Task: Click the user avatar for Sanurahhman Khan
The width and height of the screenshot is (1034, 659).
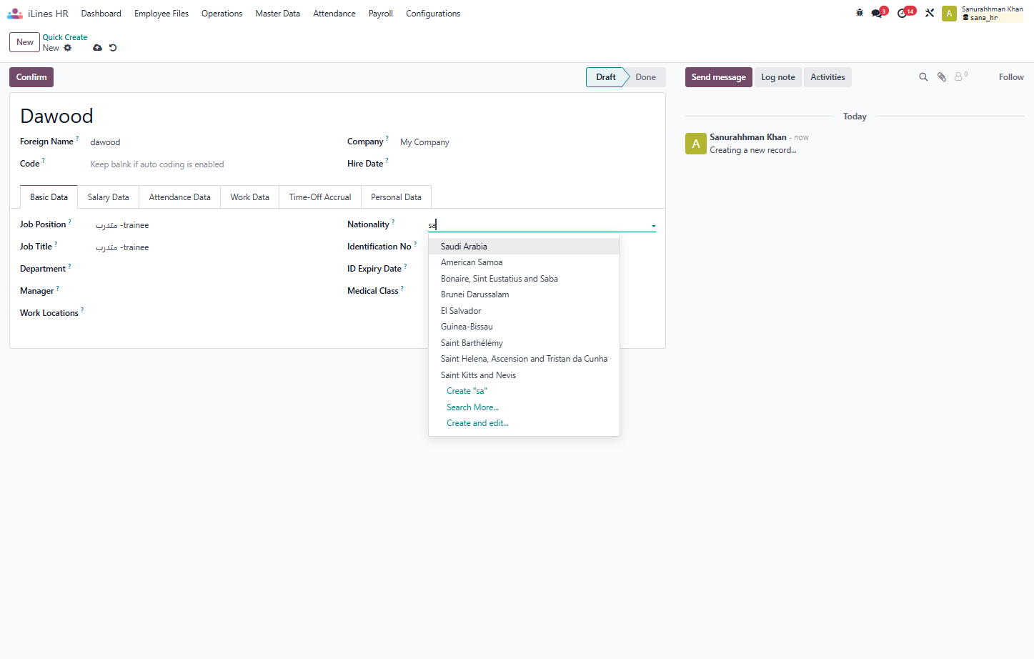Action: point(949,14)
